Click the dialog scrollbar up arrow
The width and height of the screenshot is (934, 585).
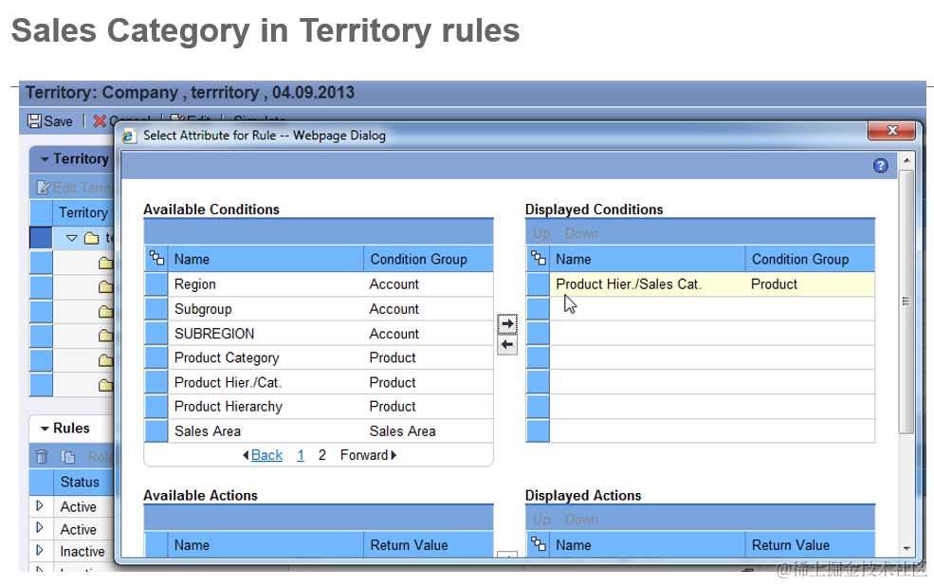[906, 161]
